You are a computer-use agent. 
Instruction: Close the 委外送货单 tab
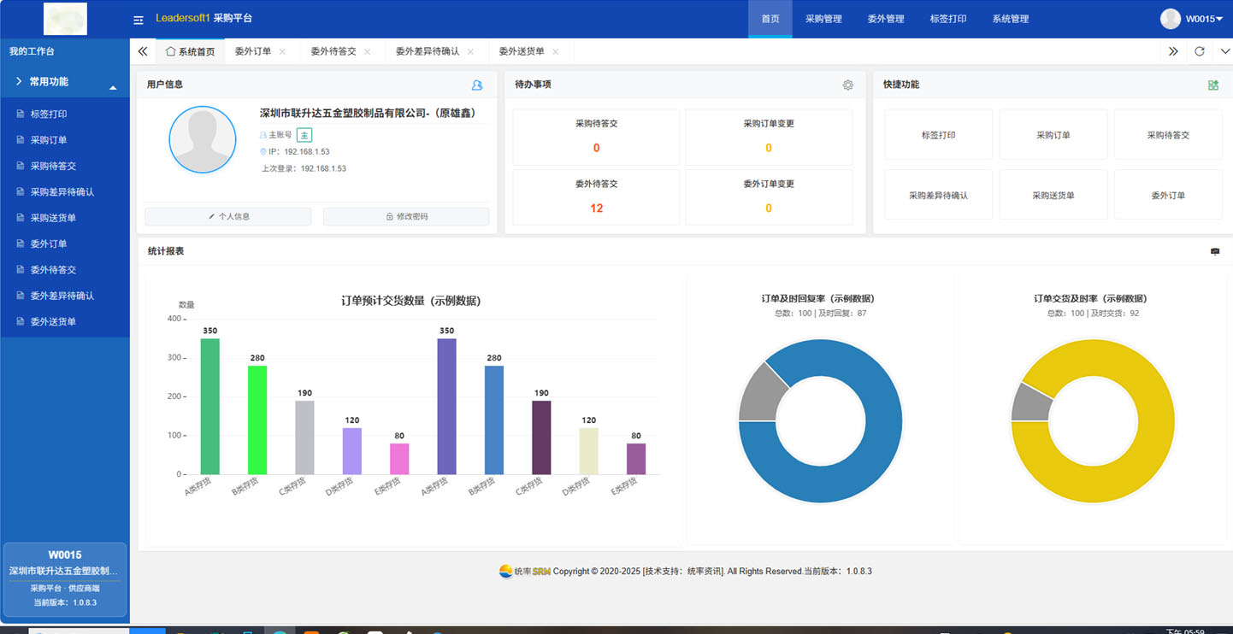tap(557, 51)
